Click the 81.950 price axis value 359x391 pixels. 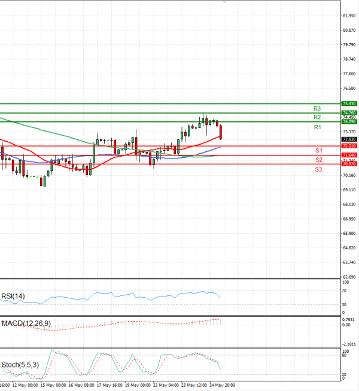[349, 16]
